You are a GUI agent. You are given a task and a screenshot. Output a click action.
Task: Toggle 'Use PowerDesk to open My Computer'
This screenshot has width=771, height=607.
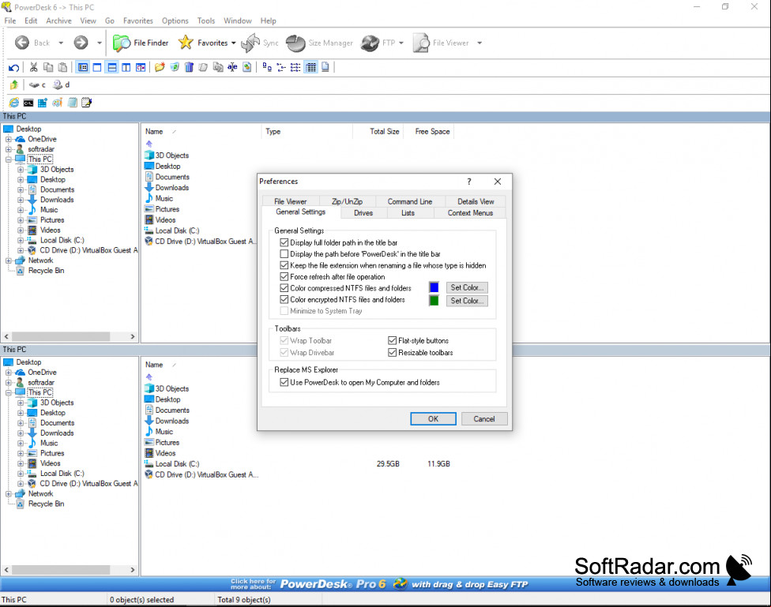coord(284,382)
